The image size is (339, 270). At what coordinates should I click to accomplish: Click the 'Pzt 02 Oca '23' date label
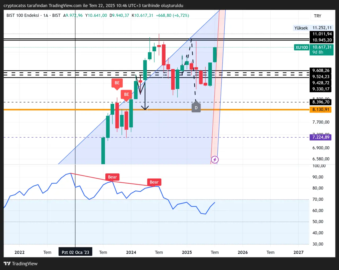[x=75, y=252]
